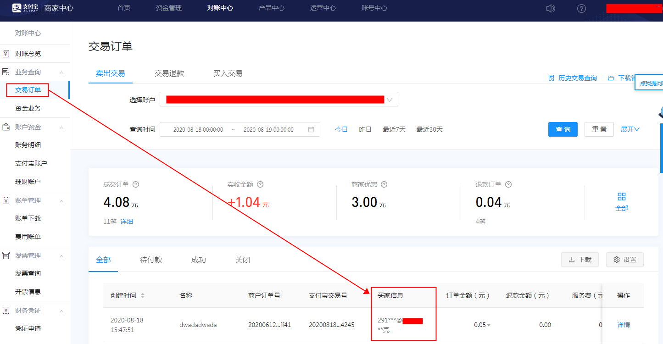
Task: Filter by 今日 quick range
Action: pyautogui.click(x=341, y=129)
